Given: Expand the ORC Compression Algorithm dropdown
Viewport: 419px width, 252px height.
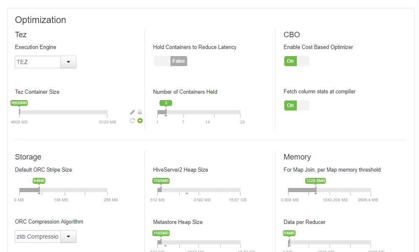Looking at the screenshot, I should (x=68, y=237).
